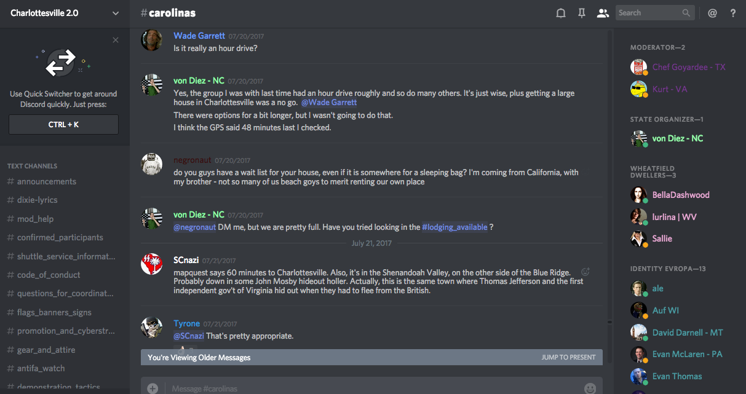Toggle the member list panel
746x394 pixels.
[x=603, y=13]
